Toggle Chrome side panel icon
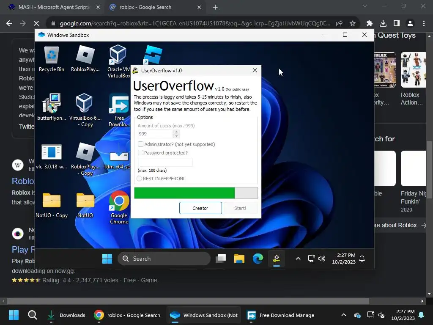The height and width of the screenshot is (325, 433). point(397,24)
